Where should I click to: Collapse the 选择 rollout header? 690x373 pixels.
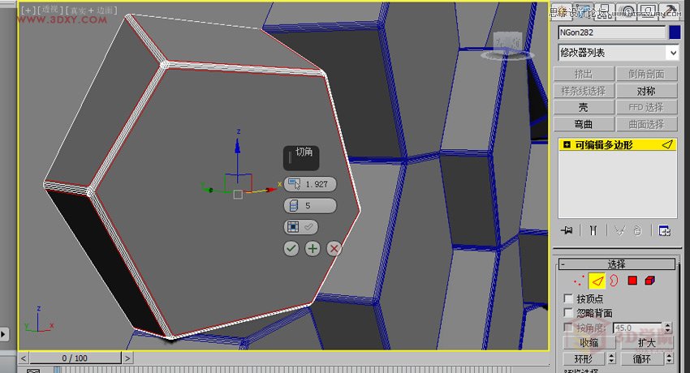[x=616, y=264]
